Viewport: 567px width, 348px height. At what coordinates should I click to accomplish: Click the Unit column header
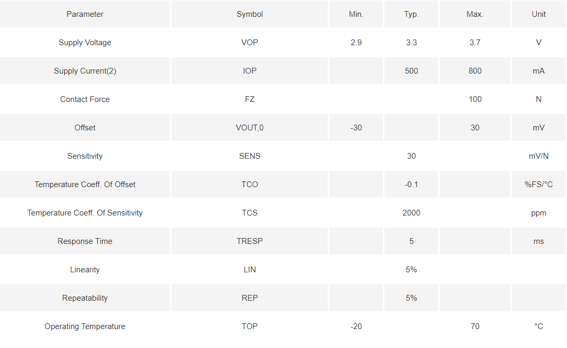click(539, 14)
